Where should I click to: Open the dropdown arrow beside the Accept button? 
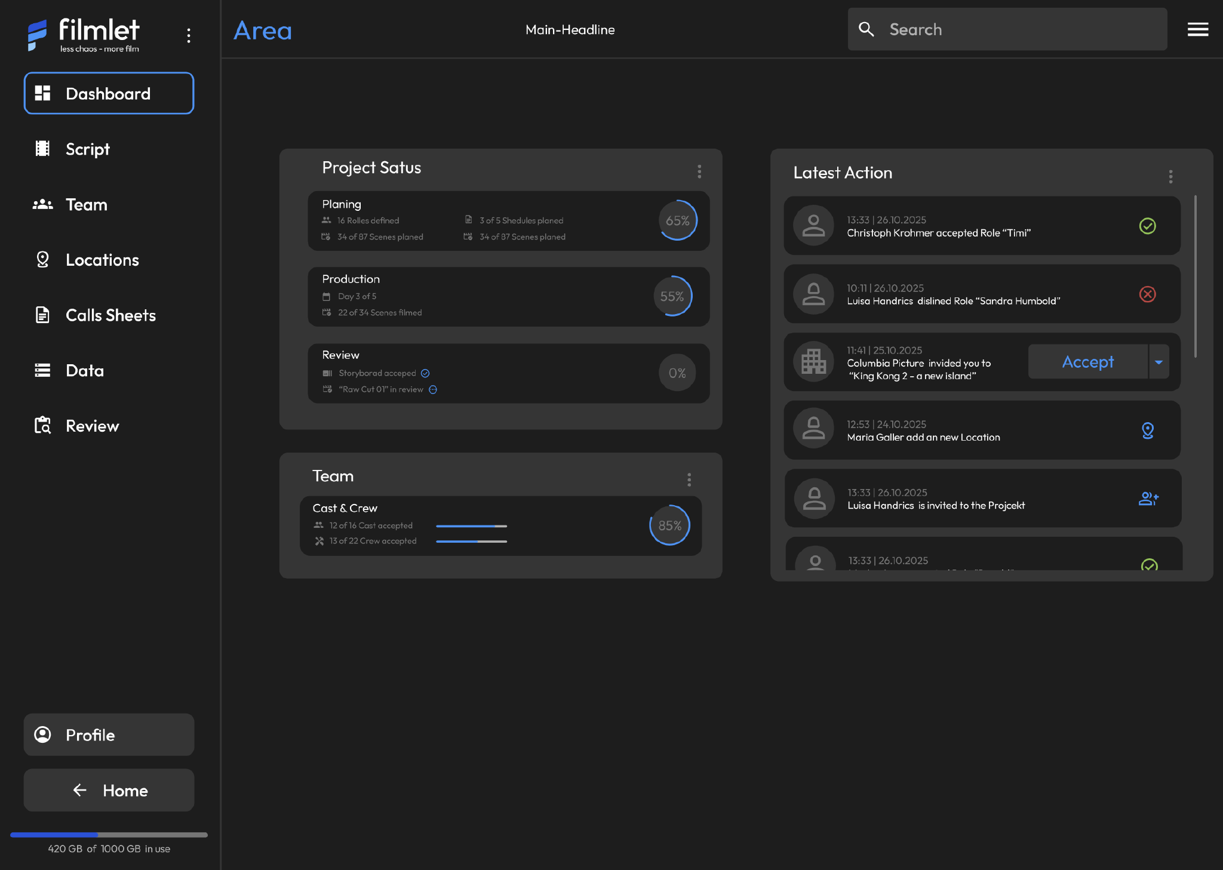click(x=1159, y=362)
